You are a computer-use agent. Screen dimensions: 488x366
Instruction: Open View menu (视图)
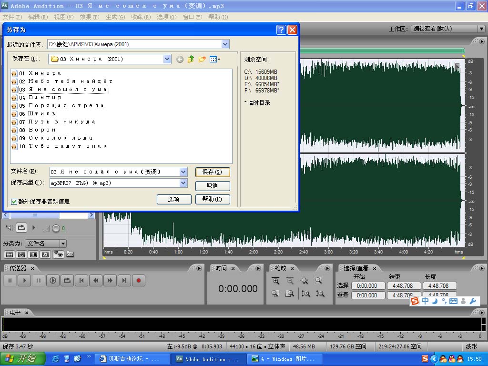[x=64, y=17]
